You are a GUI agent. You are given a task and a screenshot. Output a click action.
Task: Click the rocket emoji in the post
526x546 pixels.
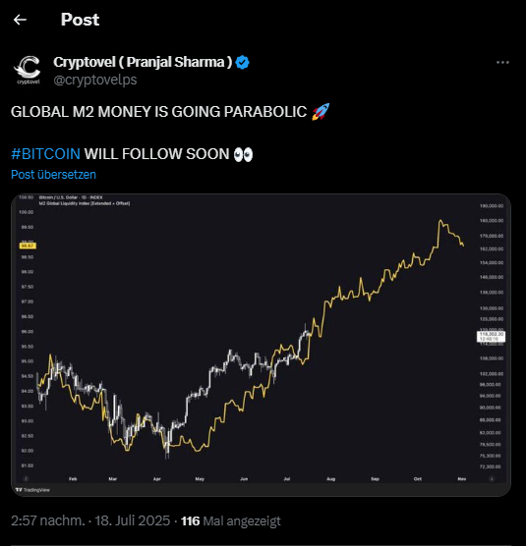click(321, 112)
